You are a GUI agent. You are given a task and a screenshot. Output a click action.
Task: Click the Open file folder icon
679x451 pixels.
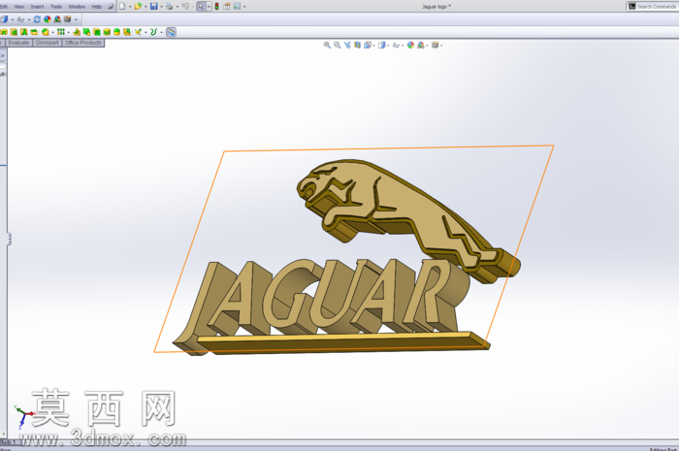pos(138,7)
